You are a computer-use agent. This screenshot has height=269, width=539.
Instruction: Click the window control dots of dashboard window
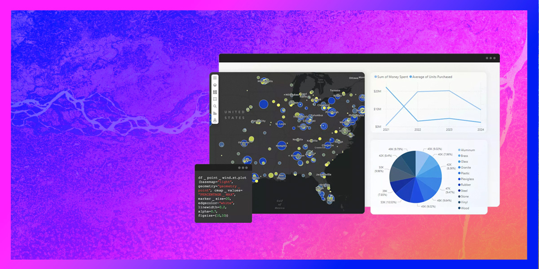[490, 58]
